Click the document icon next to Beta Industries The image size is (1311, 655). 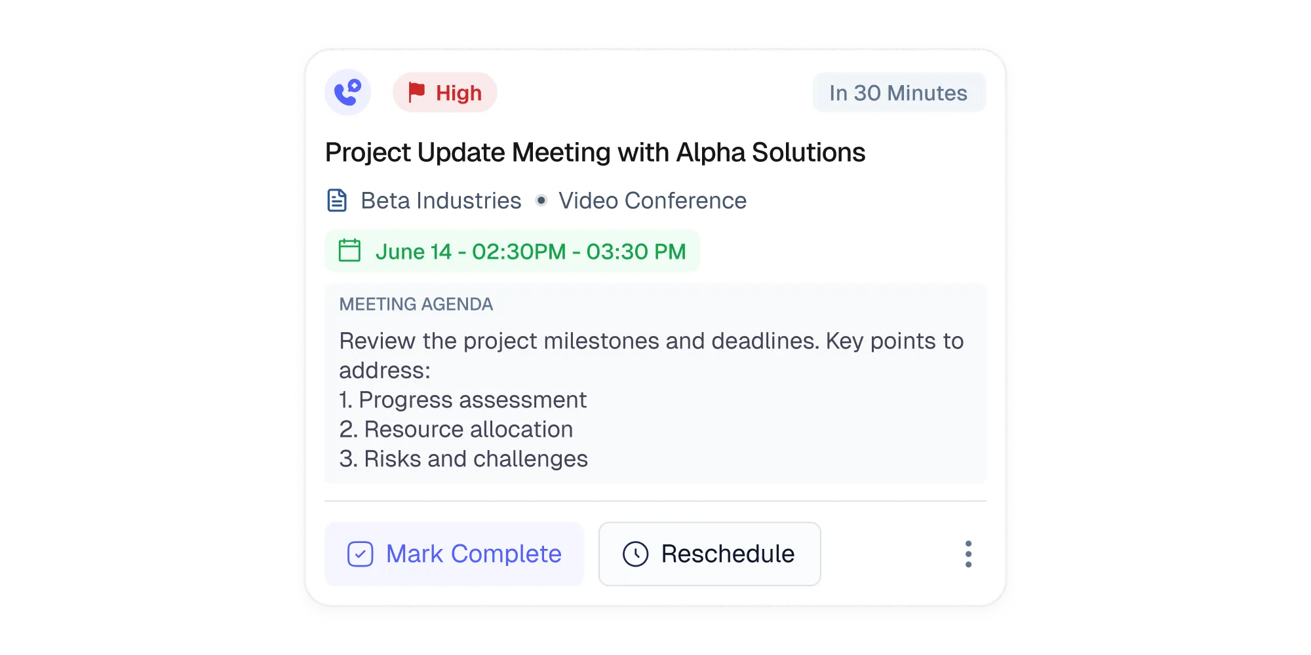point(337,200)
